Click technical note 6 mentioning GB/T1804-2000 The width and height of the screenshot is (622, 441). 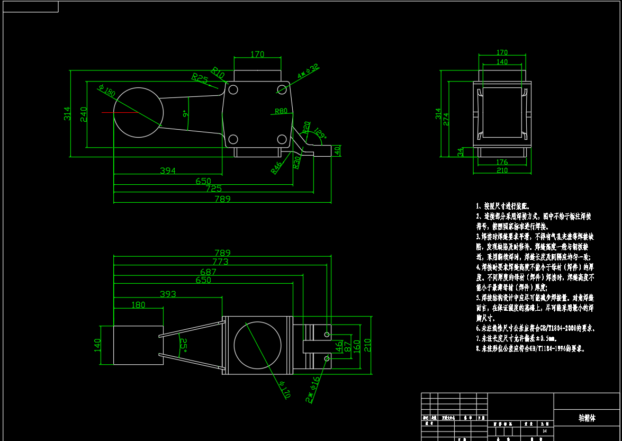point(535,328)
